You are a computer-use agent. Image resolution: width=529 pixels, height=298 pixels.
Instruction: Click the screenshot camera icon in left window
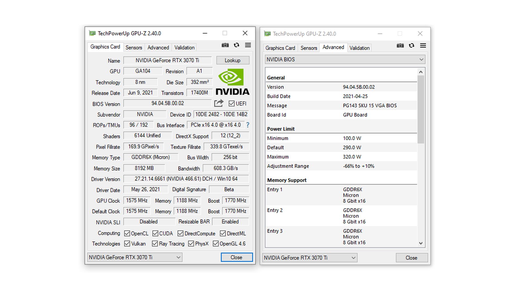[225, 45]
